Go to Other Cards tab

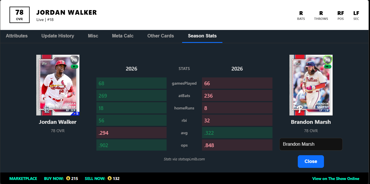click(161, 36)
